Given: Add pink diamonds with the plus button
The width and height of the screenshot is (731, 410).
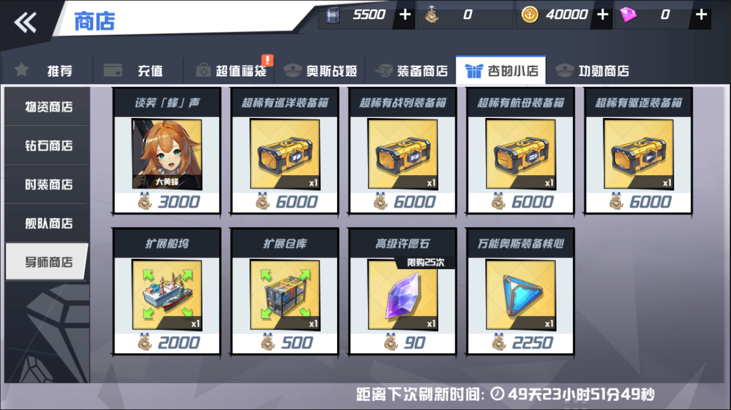Looking at the screenshot, I should click(701, 15).
